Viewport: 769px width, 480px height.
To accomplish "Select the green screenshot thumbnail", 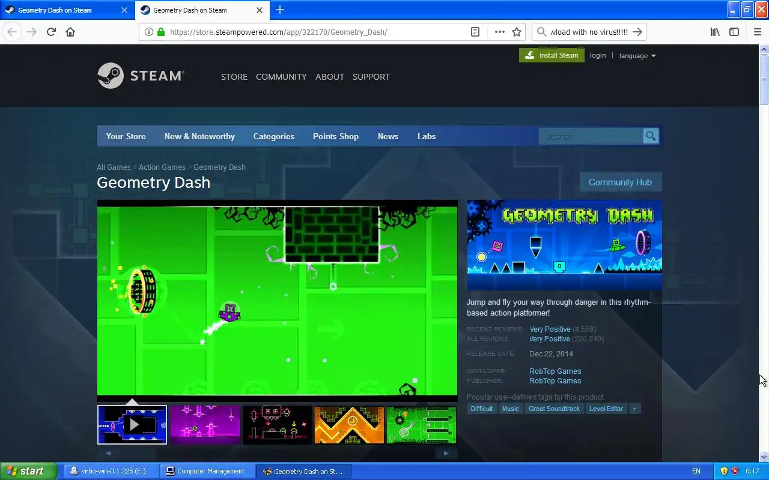I will coord(421,425).
